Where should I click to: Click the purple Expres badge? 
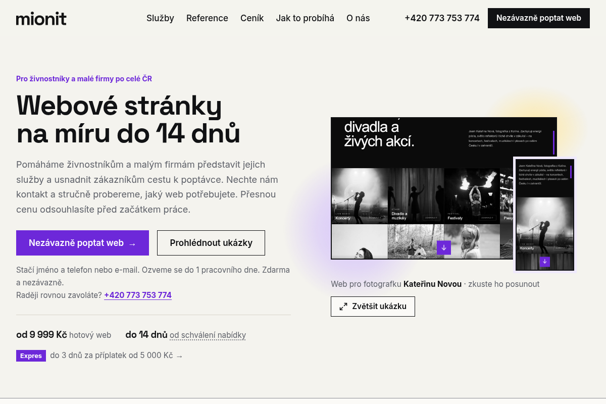[31, 356]
